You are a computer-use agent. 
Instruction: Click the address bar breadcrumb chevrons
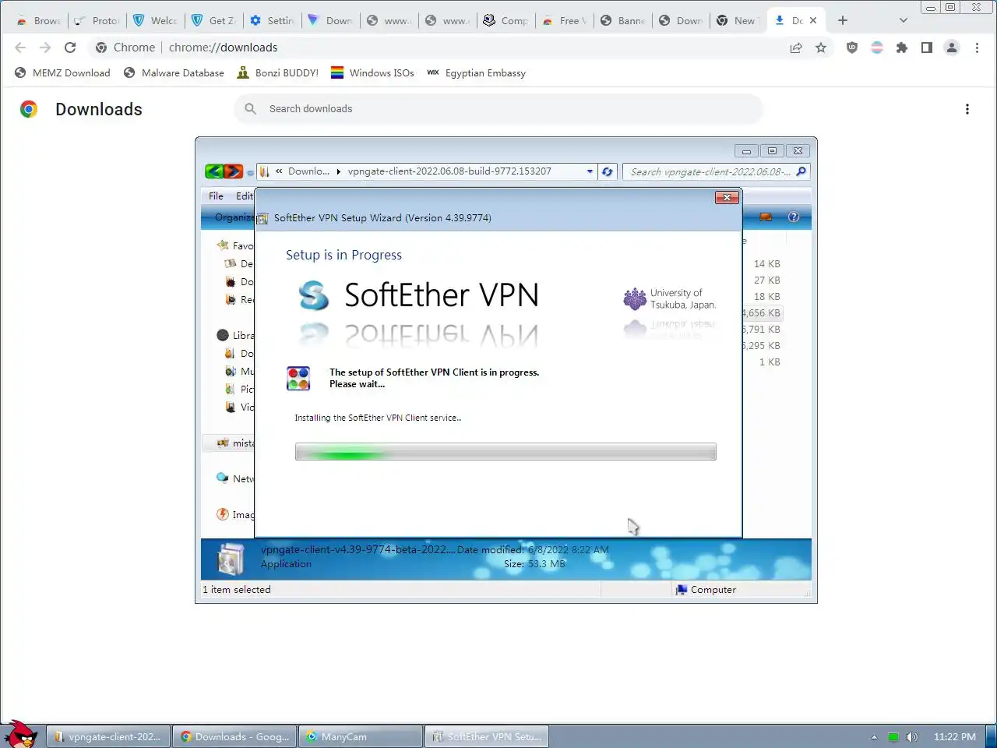(279, 171)
